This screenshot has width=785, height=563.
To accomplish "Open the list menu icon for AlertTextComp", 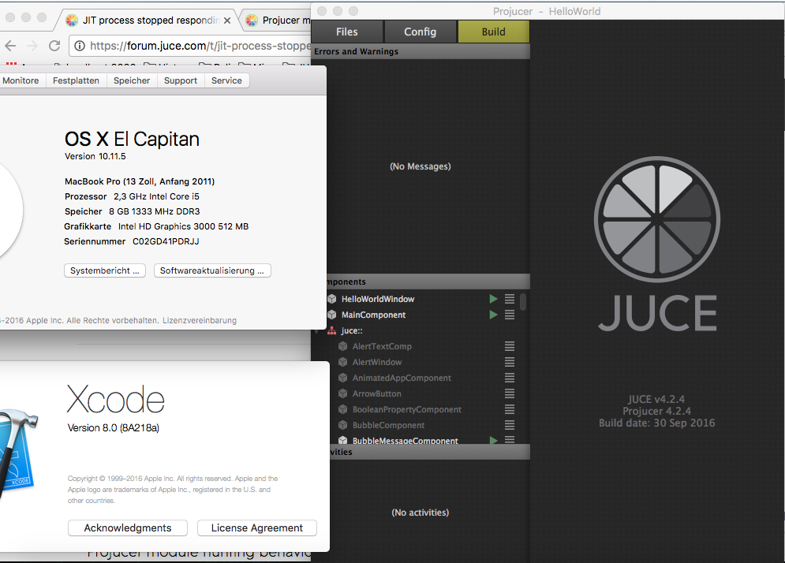I will coord(510,346).
